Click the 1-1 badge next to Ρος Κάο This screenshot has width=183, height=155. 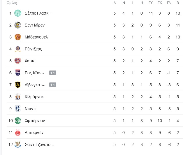[53, 73]
